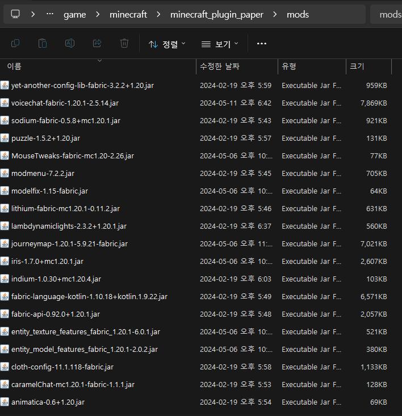Open the 정렬 sort dropdown
This screenshot has height=416, width=402.
(x=167, y=44)
